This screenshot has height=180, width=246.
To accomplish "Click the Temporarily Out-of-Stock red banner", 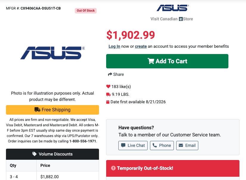I will pyautogui.click(x=173, y=168).
